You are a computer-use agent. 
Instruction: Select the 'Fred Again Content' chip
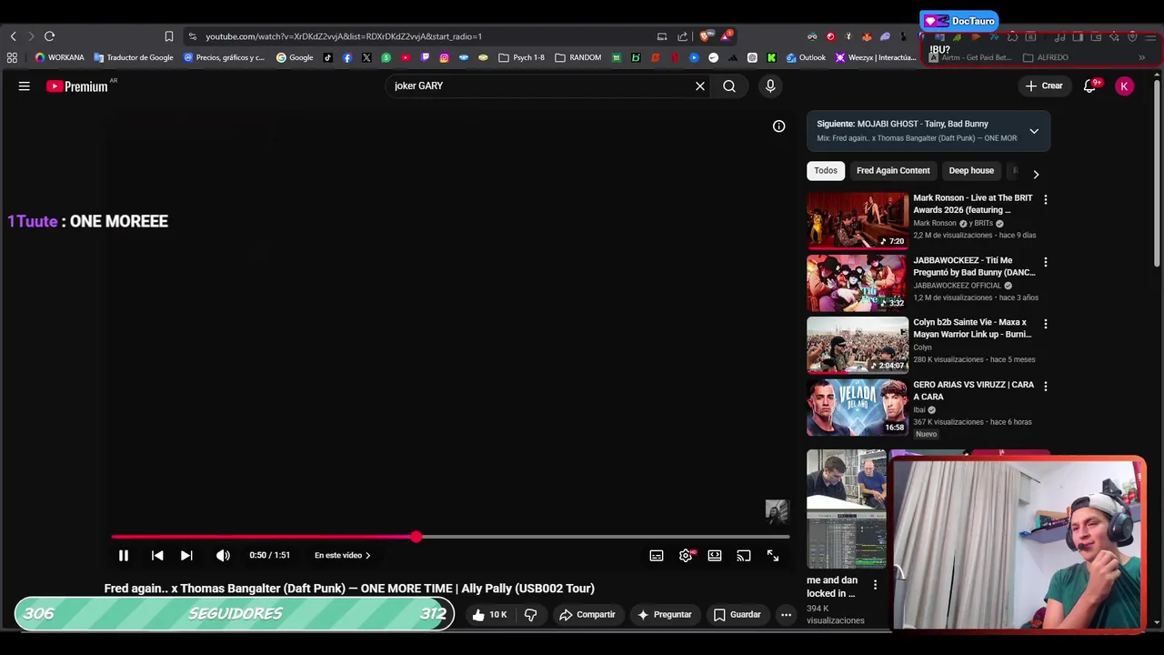click(893, 171)
